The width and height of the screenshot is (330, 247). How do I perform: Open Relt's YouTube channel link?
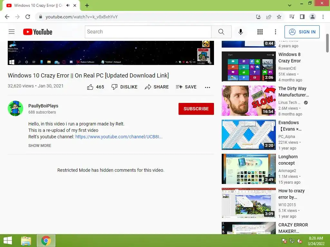119,137
